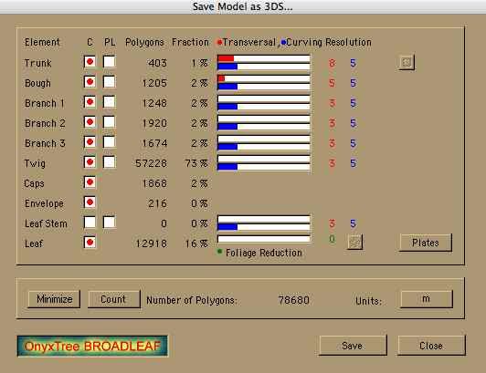Screen dimensions: 486x373
Task: Adjust the Leaf Foliage Reduction slider
Action: [x=264, y=239]
